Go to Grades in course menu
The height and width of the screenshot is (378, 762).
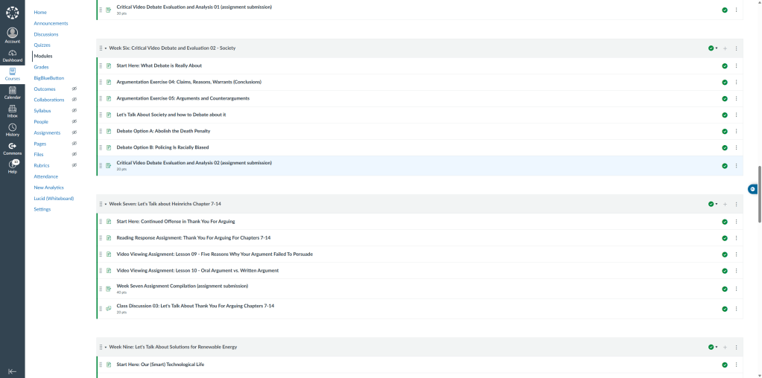41,67
